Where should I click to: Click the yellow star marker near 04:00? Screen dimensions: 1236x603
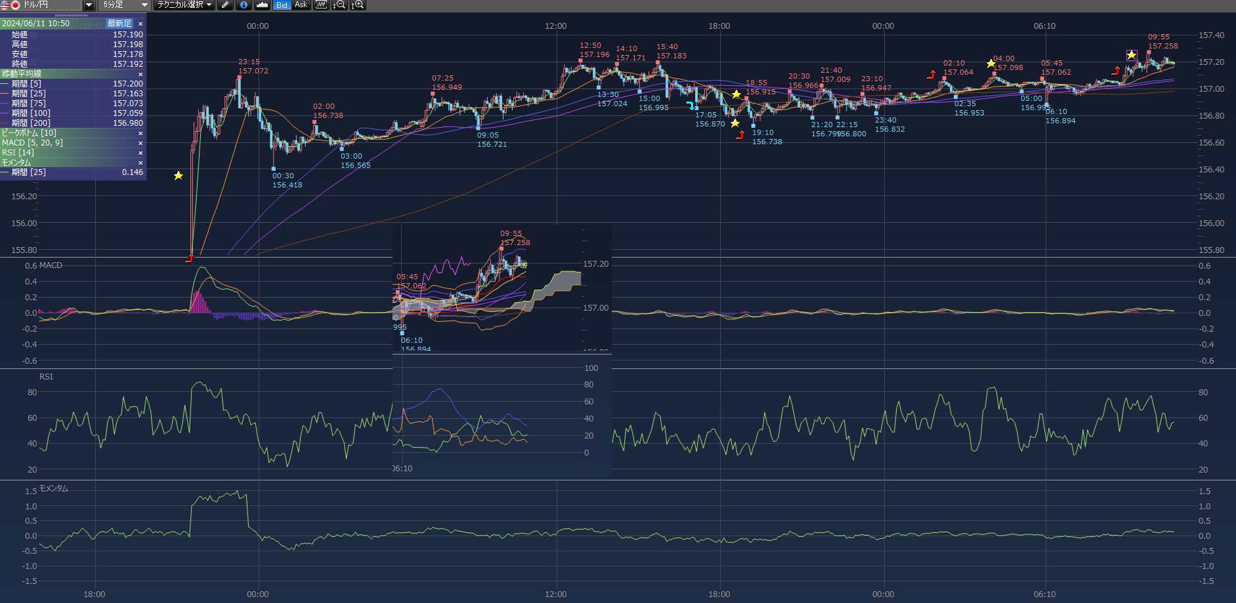[x=991, y=64]
